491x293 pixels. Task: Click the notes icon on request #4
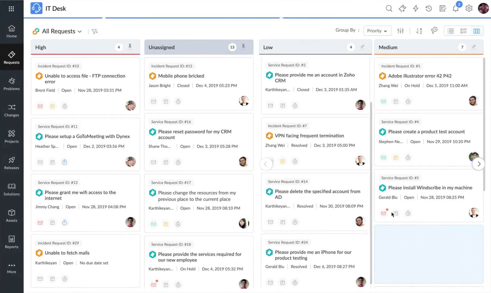click(396, 158)
